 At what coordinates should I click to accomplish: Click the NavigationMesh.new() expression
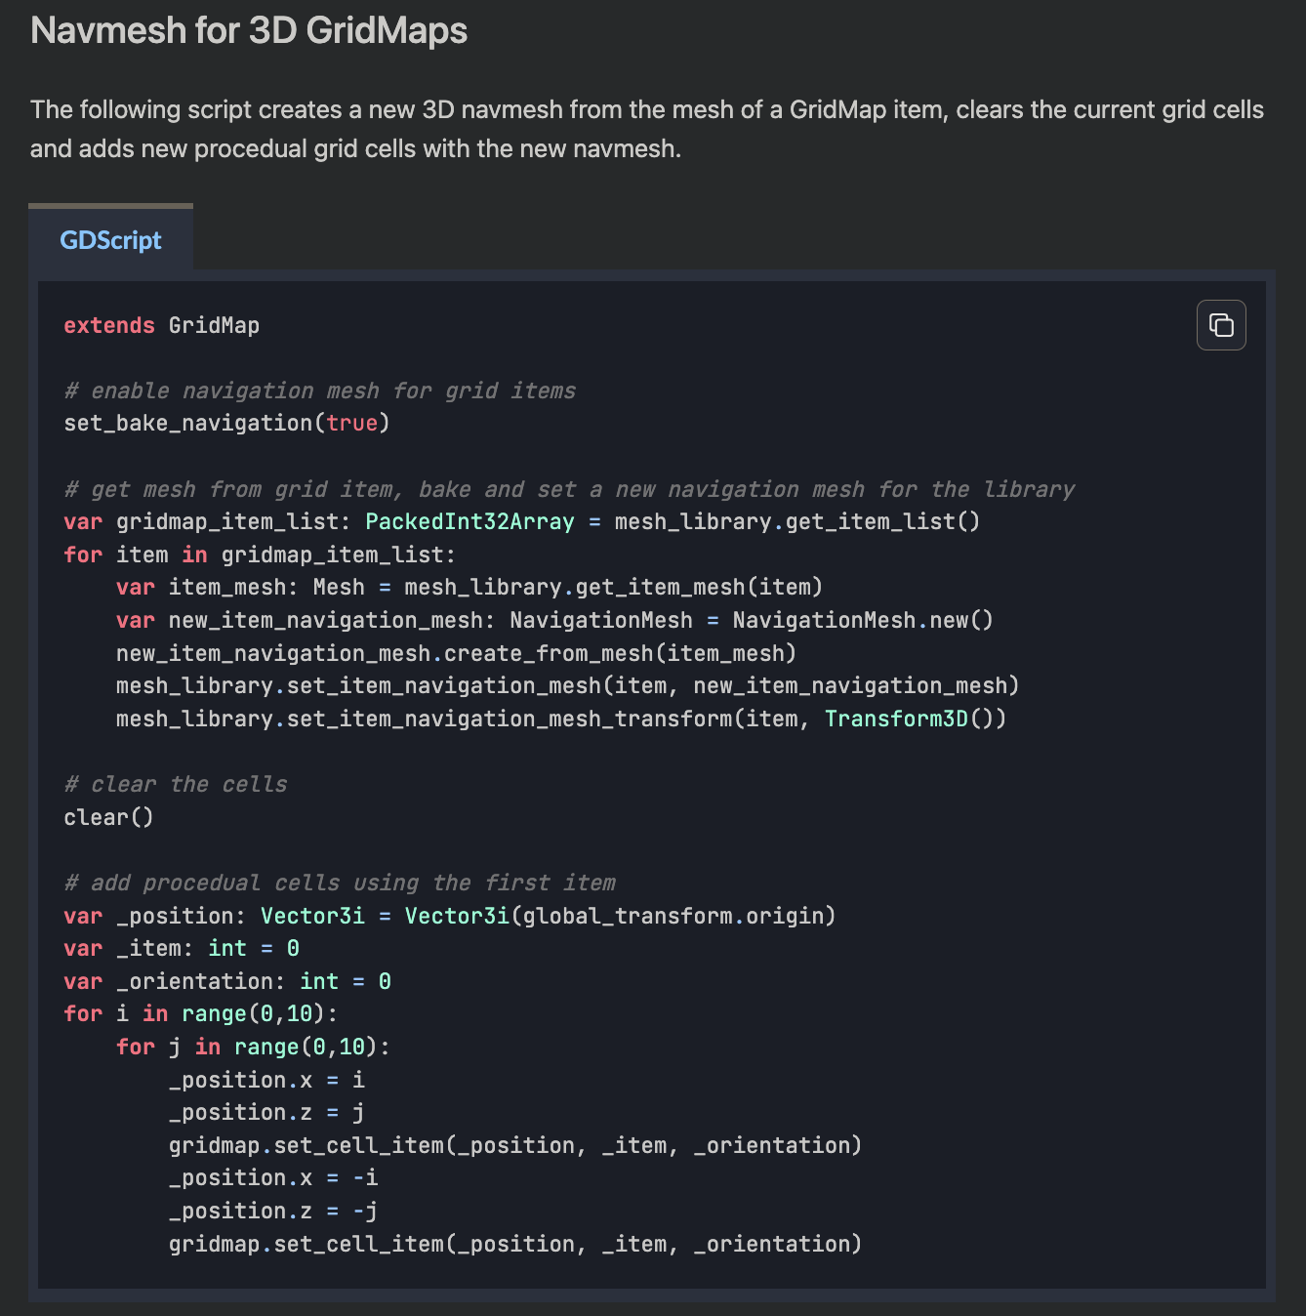tap(862, 620)
